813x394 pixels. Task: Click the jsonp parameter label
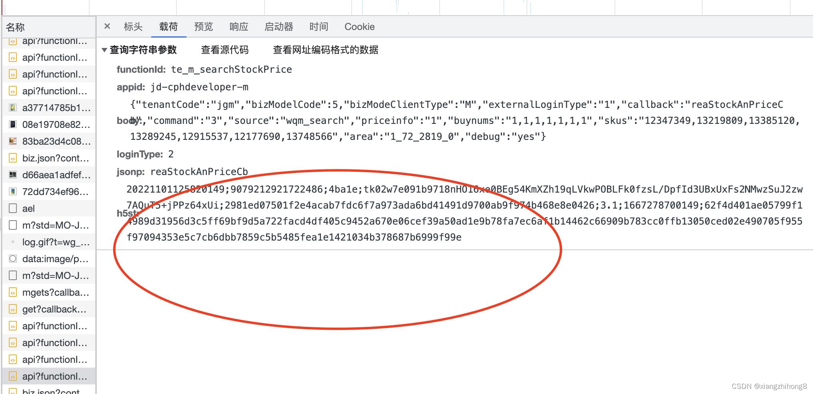point(130,172)
